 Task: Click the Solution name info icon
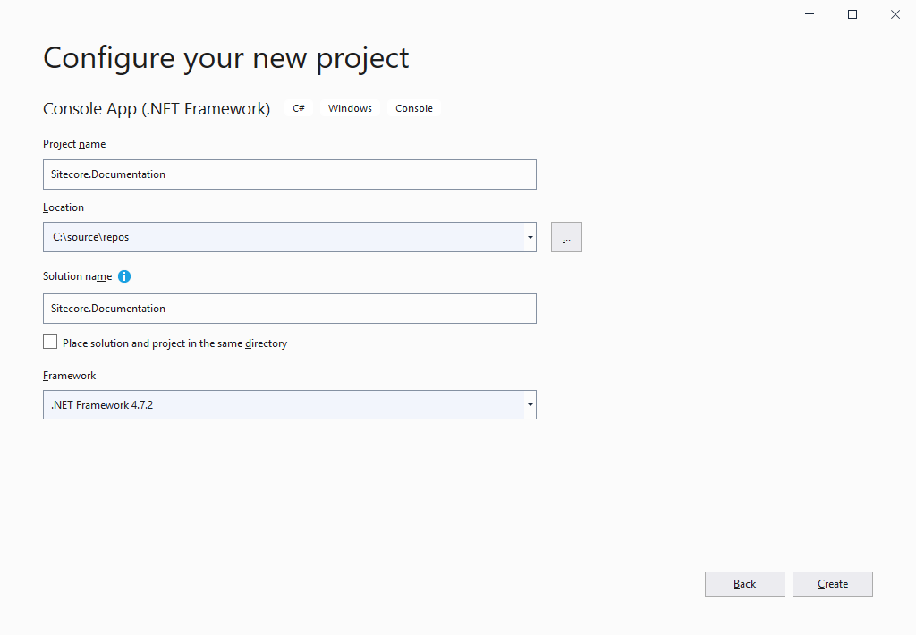123,276
